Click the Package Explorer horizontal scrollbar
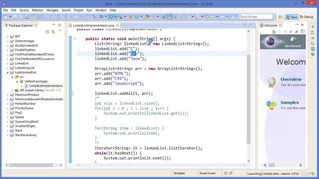This screenshot has height=179, width=319. pyautogui.click(x=30, y=165)
